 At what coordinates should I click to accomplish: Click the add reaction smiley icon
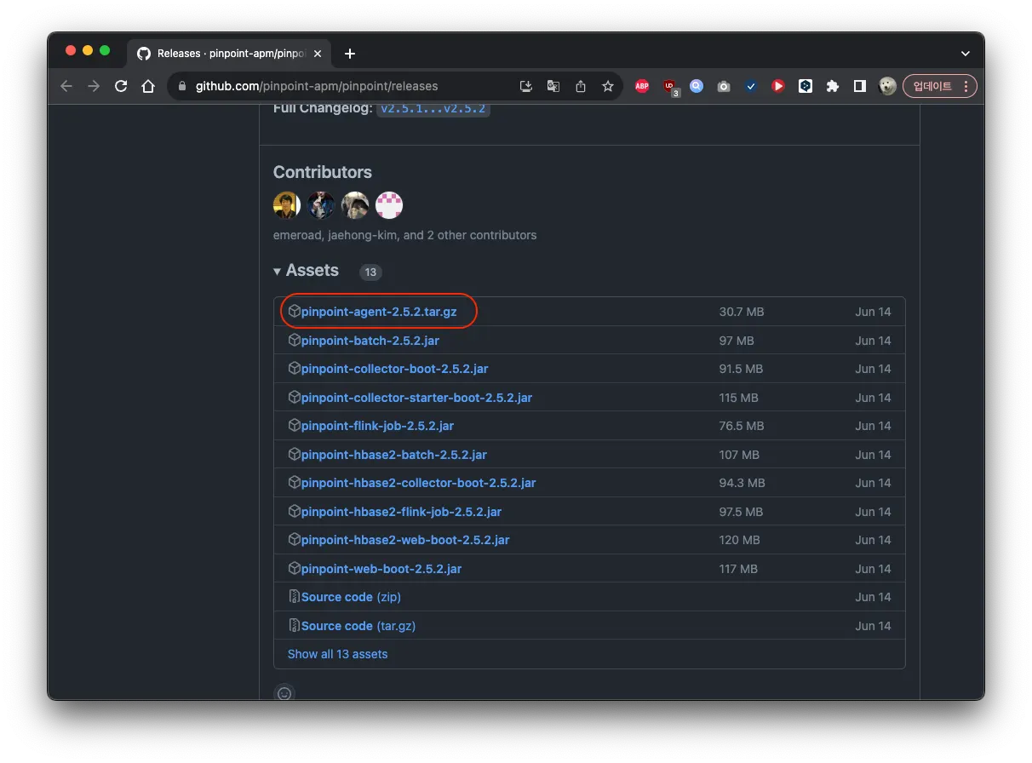point(284,693)
